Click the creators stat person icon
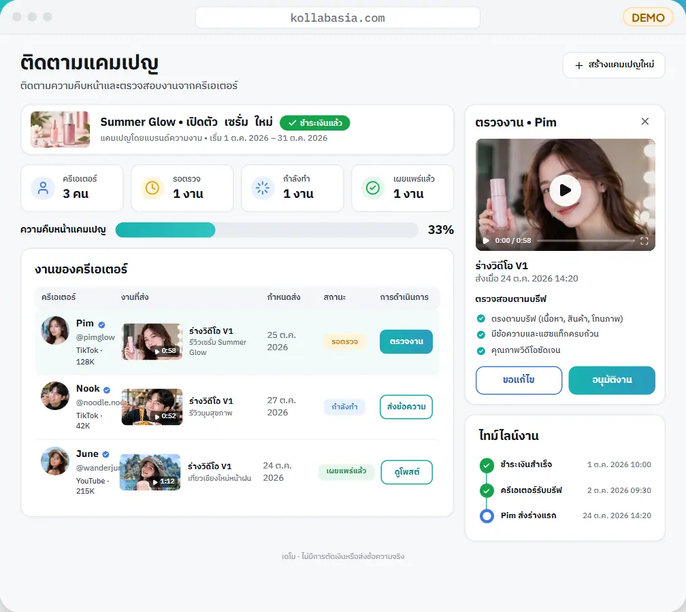Viewport: 686px width, 612px height. click(43, 188)
